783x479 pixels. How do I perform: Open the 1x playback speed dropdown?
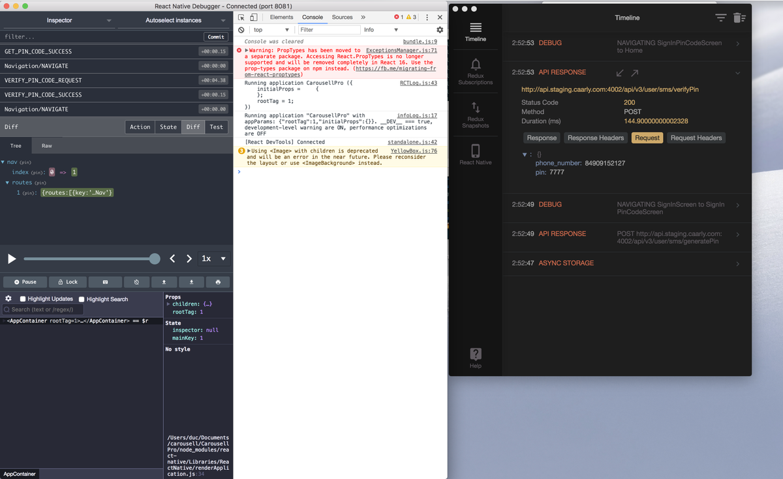(x=214, y=259)
